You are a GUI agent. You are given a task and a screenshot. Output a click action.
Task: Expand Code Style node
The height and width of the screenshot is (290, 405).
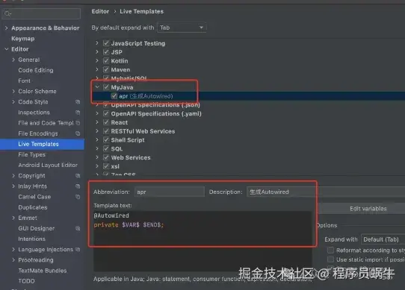[13, 102]
